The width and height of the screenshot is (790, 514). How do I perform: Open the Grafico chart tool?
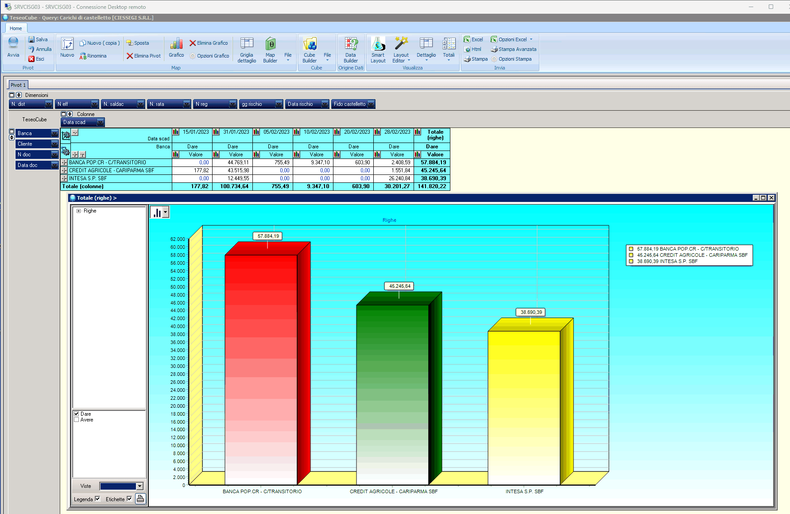tap(176, 47)
